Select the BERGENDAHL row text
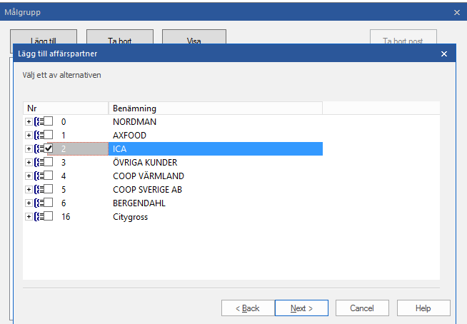Image resolution: width=467 pixels, height=324 pixels. pyautogui.click(x=139, y=203)
